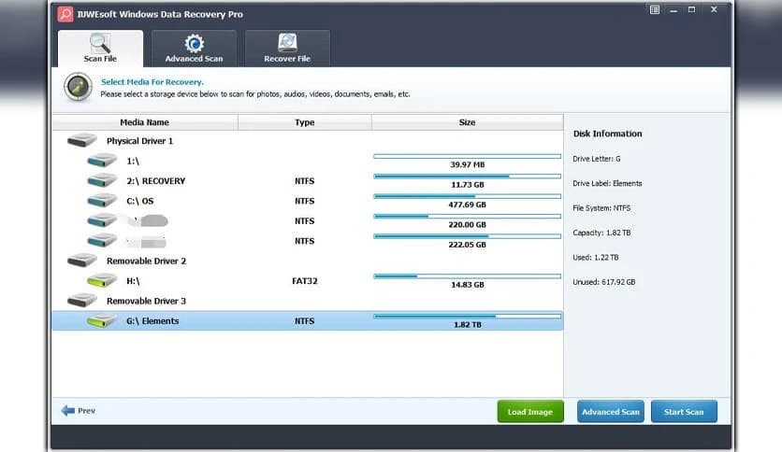
Task: Click the title bar menu list icon
Action: [655, 10]
